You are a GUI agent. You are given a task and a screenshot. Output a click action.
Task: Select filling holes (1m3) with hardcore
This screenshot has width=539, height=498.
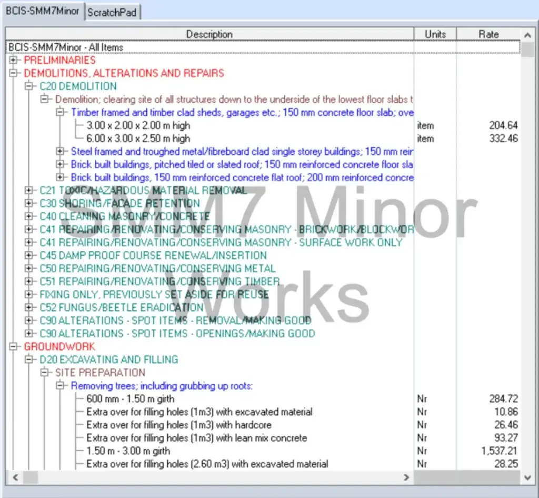pos(179,425)
